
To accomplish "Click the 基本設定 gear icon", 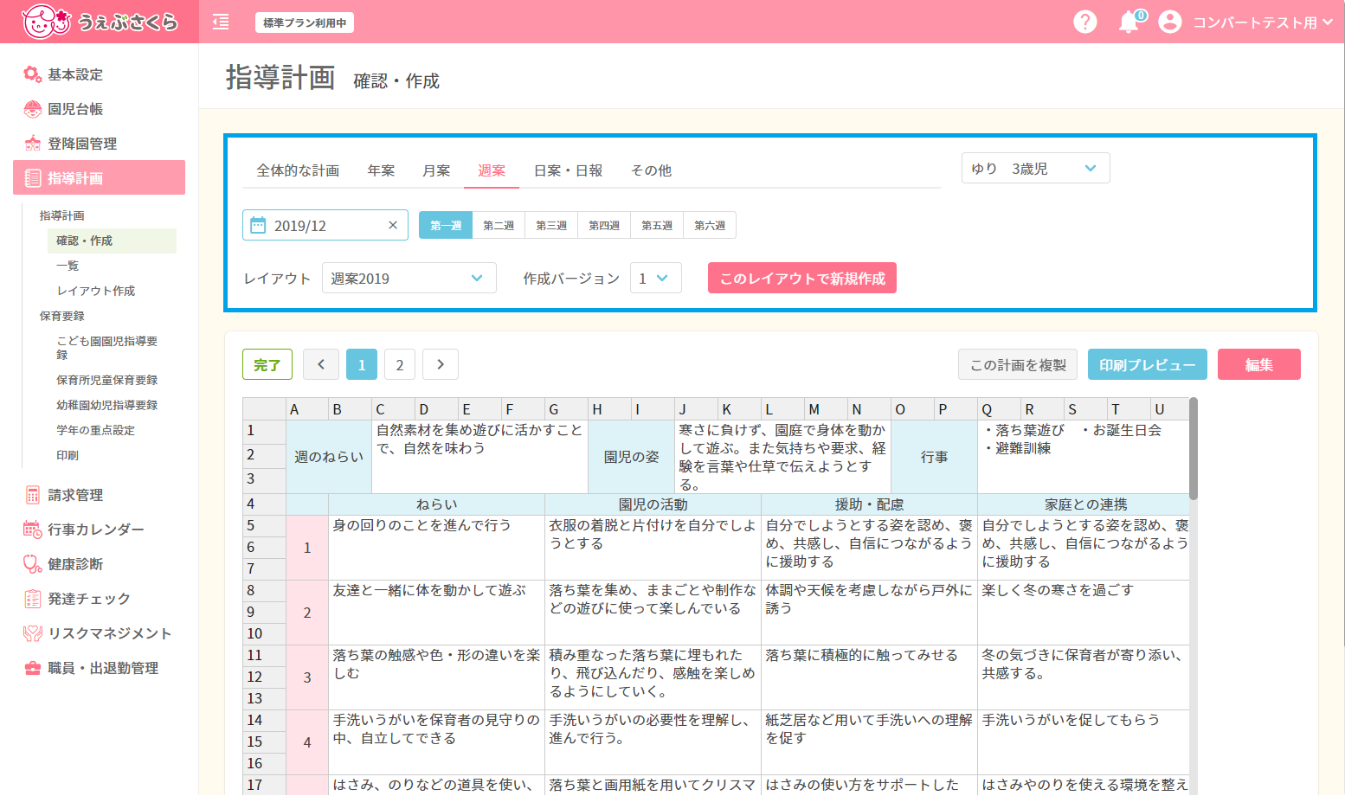I will (32, 74).
